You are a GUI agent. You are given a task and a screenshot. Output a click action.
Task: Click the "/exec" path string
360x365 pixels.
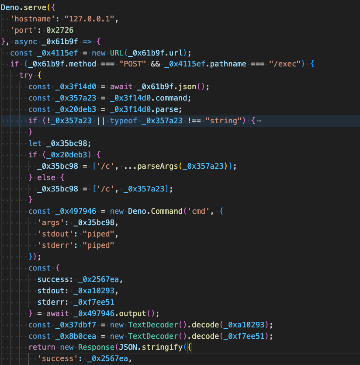(x=284, y=64)
